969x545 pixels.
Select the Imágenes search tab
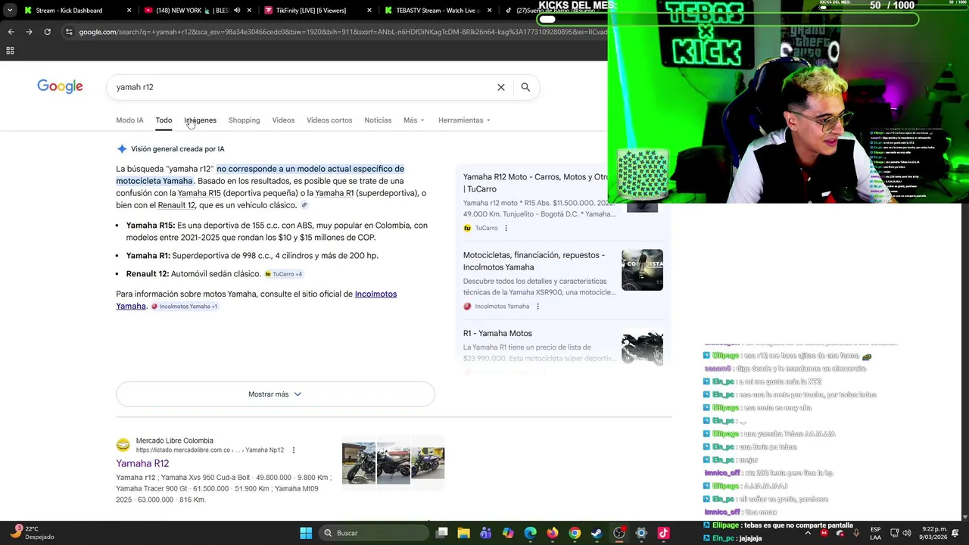(200, 120)
